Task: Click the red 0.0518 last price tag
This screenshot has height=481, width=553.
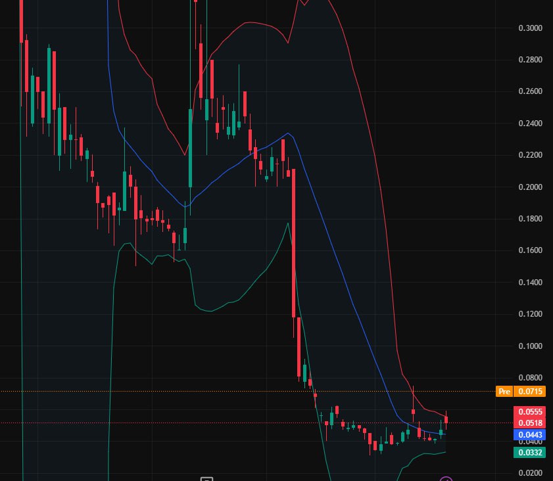Action: pos(530,423)
